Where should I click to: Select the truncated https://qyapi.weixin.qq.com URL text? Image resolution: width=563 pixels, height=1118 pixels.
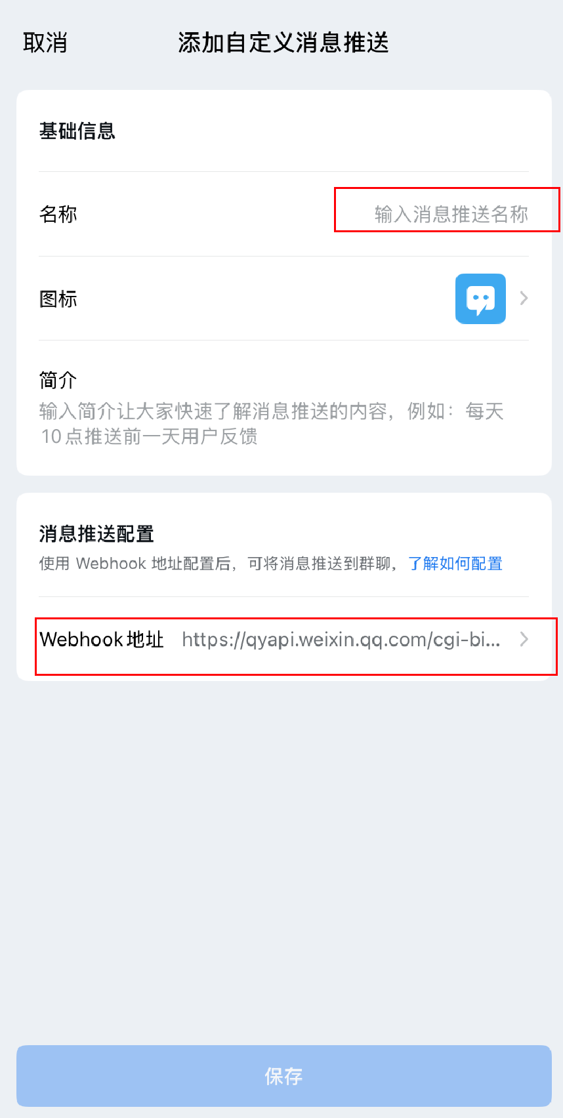coord(341,639)
